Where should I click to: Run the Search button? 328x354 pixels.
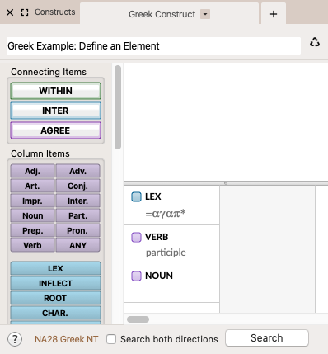(267, 338)
